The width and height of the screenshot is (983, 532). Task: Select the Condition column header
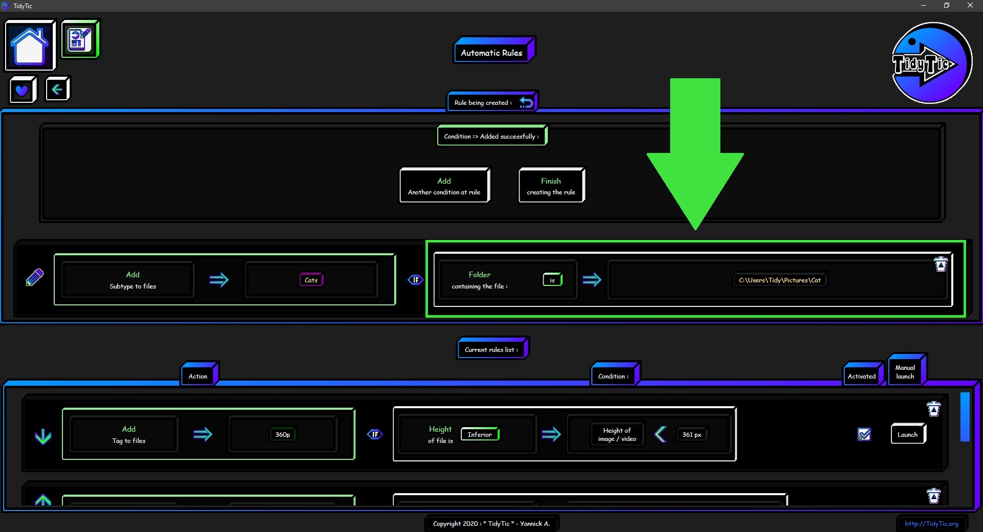click(x=615, y=374)
